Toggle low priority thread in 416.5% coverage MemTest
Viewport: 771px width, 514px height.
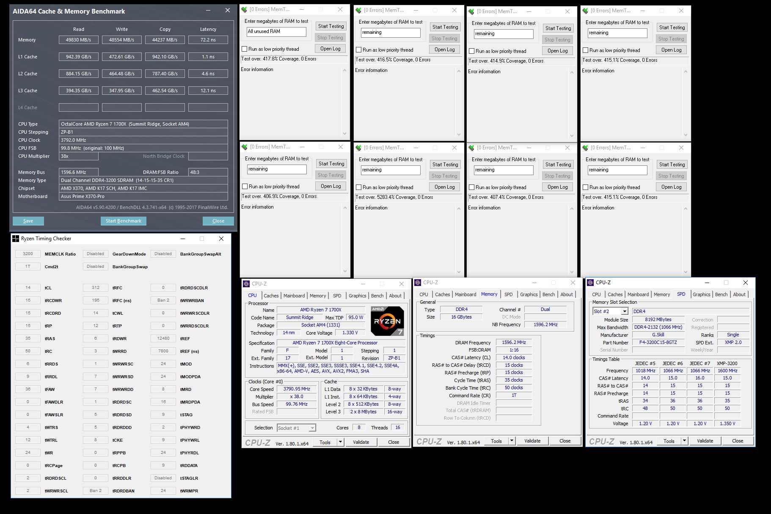click(x=358, y=50)
